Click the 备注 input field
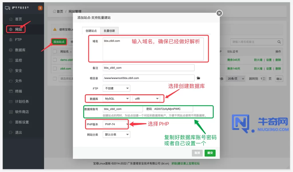Viewport: 293px width, 172px height. [x=148, y=68]
